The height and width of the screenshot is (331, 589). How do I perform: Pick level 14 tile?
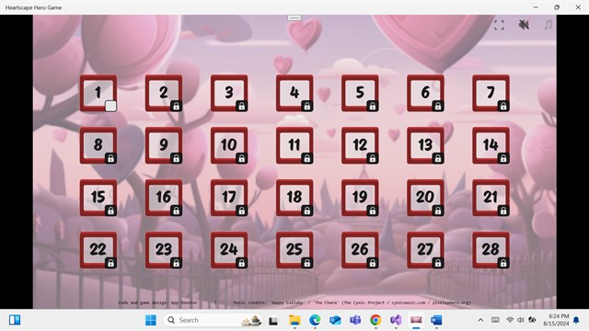point(491,145)
